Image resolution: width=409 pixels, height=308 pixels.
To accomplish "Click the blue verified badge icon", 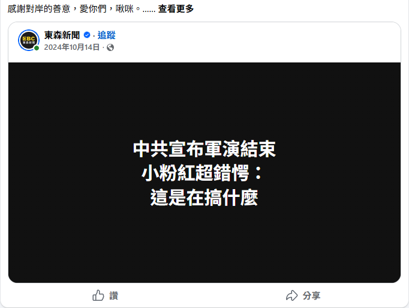I will point(87,35).
